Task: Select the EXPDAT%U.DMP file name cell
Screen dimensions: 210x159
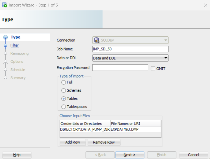Action: [136, 129]
